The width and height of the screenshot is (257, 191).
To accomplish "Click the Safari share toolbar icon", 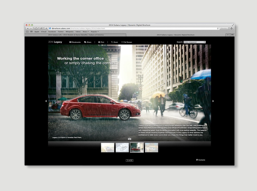I will (41, 29).
